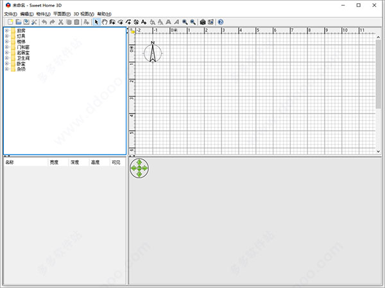The height and width of the screenshot is (288, 385).
Task: Increase text size icon
Action: click(153, 22)
